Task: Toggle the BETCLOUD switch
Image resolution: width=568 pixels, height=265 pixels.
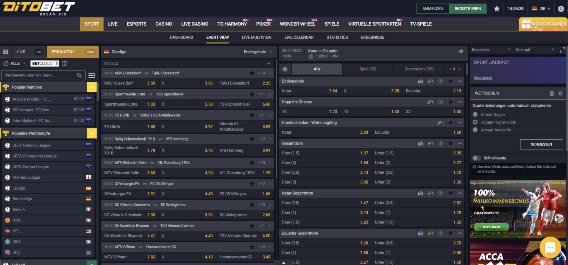Action: point(56,63)
